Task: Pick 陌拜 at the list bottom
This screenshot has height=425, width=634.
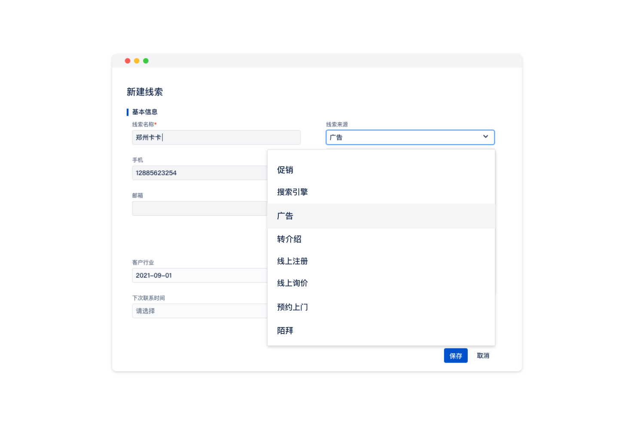Action: click(285, 331)
